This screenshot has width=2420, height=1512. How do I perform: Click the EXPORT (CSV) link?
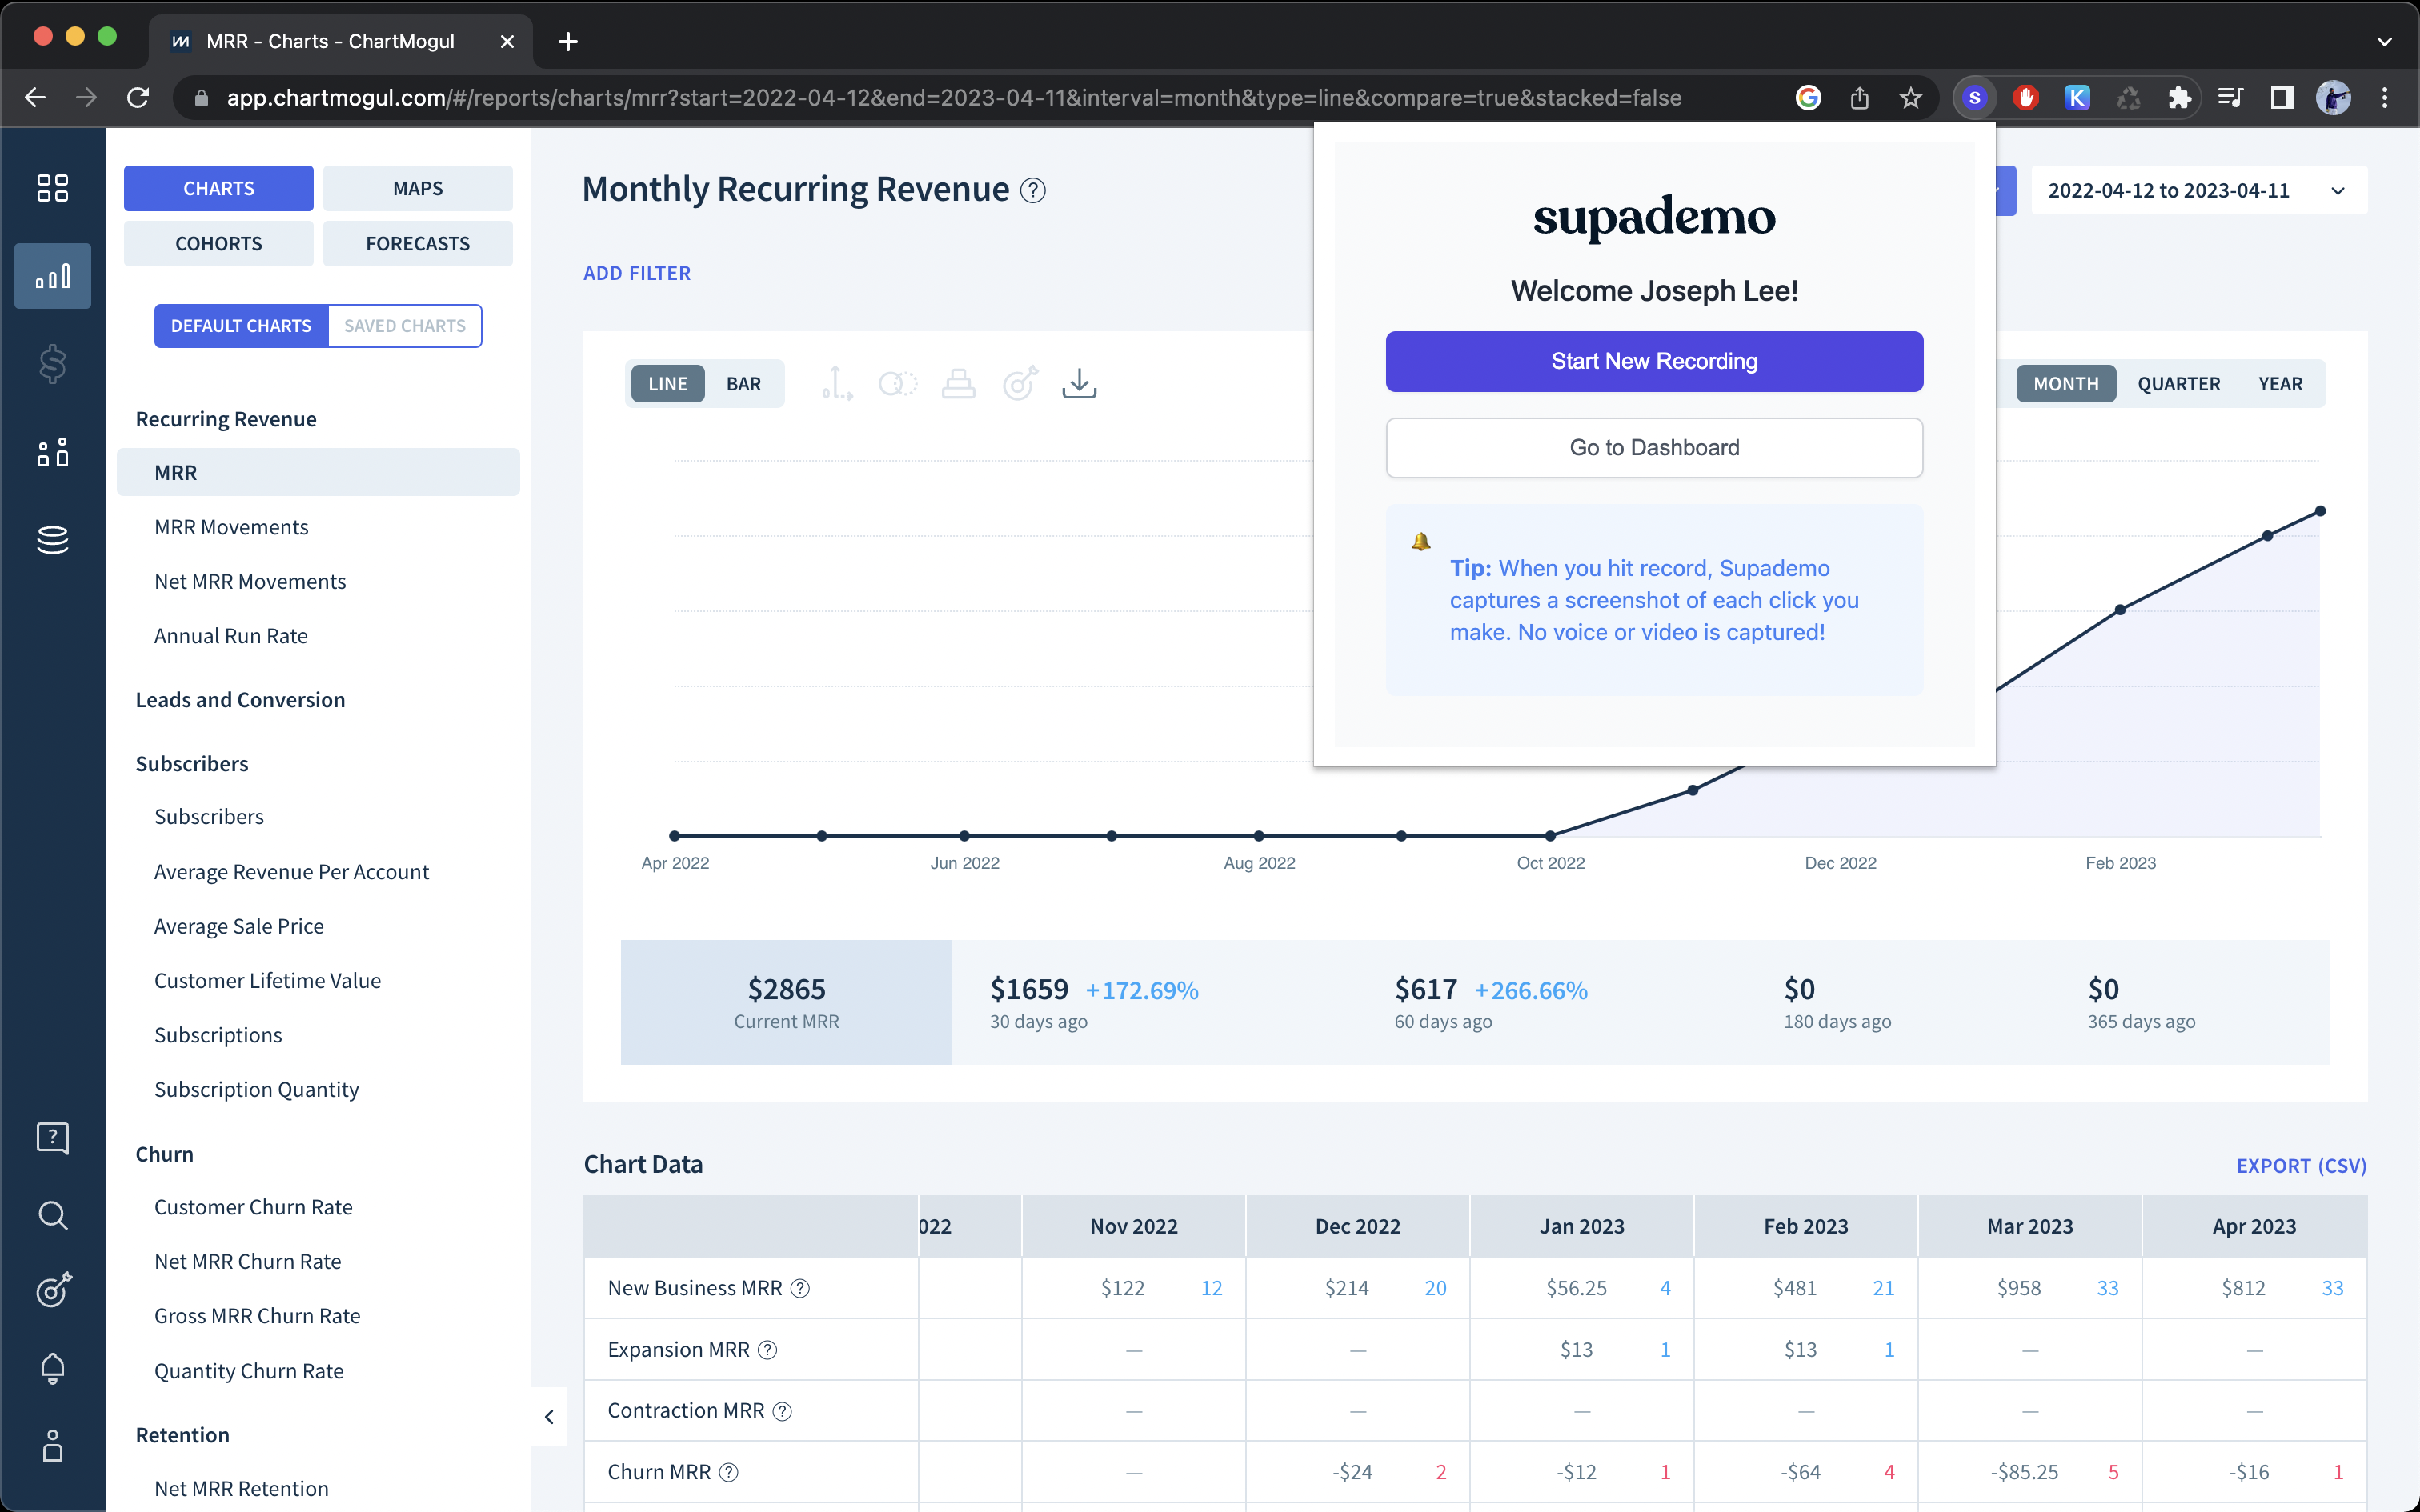click(2301, 1166)
